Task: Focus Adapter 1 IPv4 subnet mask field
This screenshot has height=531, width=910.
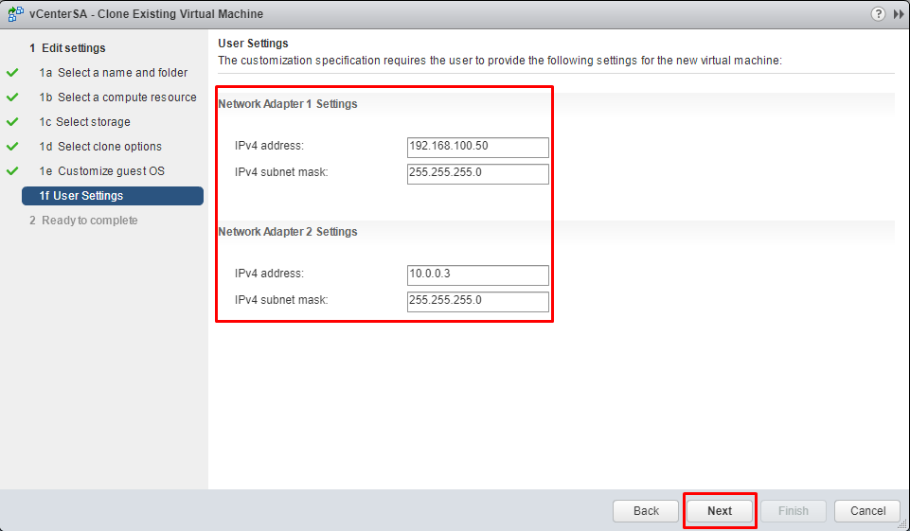Action: [x=477, y=174]
